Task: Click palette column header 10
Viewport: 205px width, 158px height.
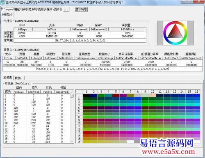Action: (x=153, y=92)
